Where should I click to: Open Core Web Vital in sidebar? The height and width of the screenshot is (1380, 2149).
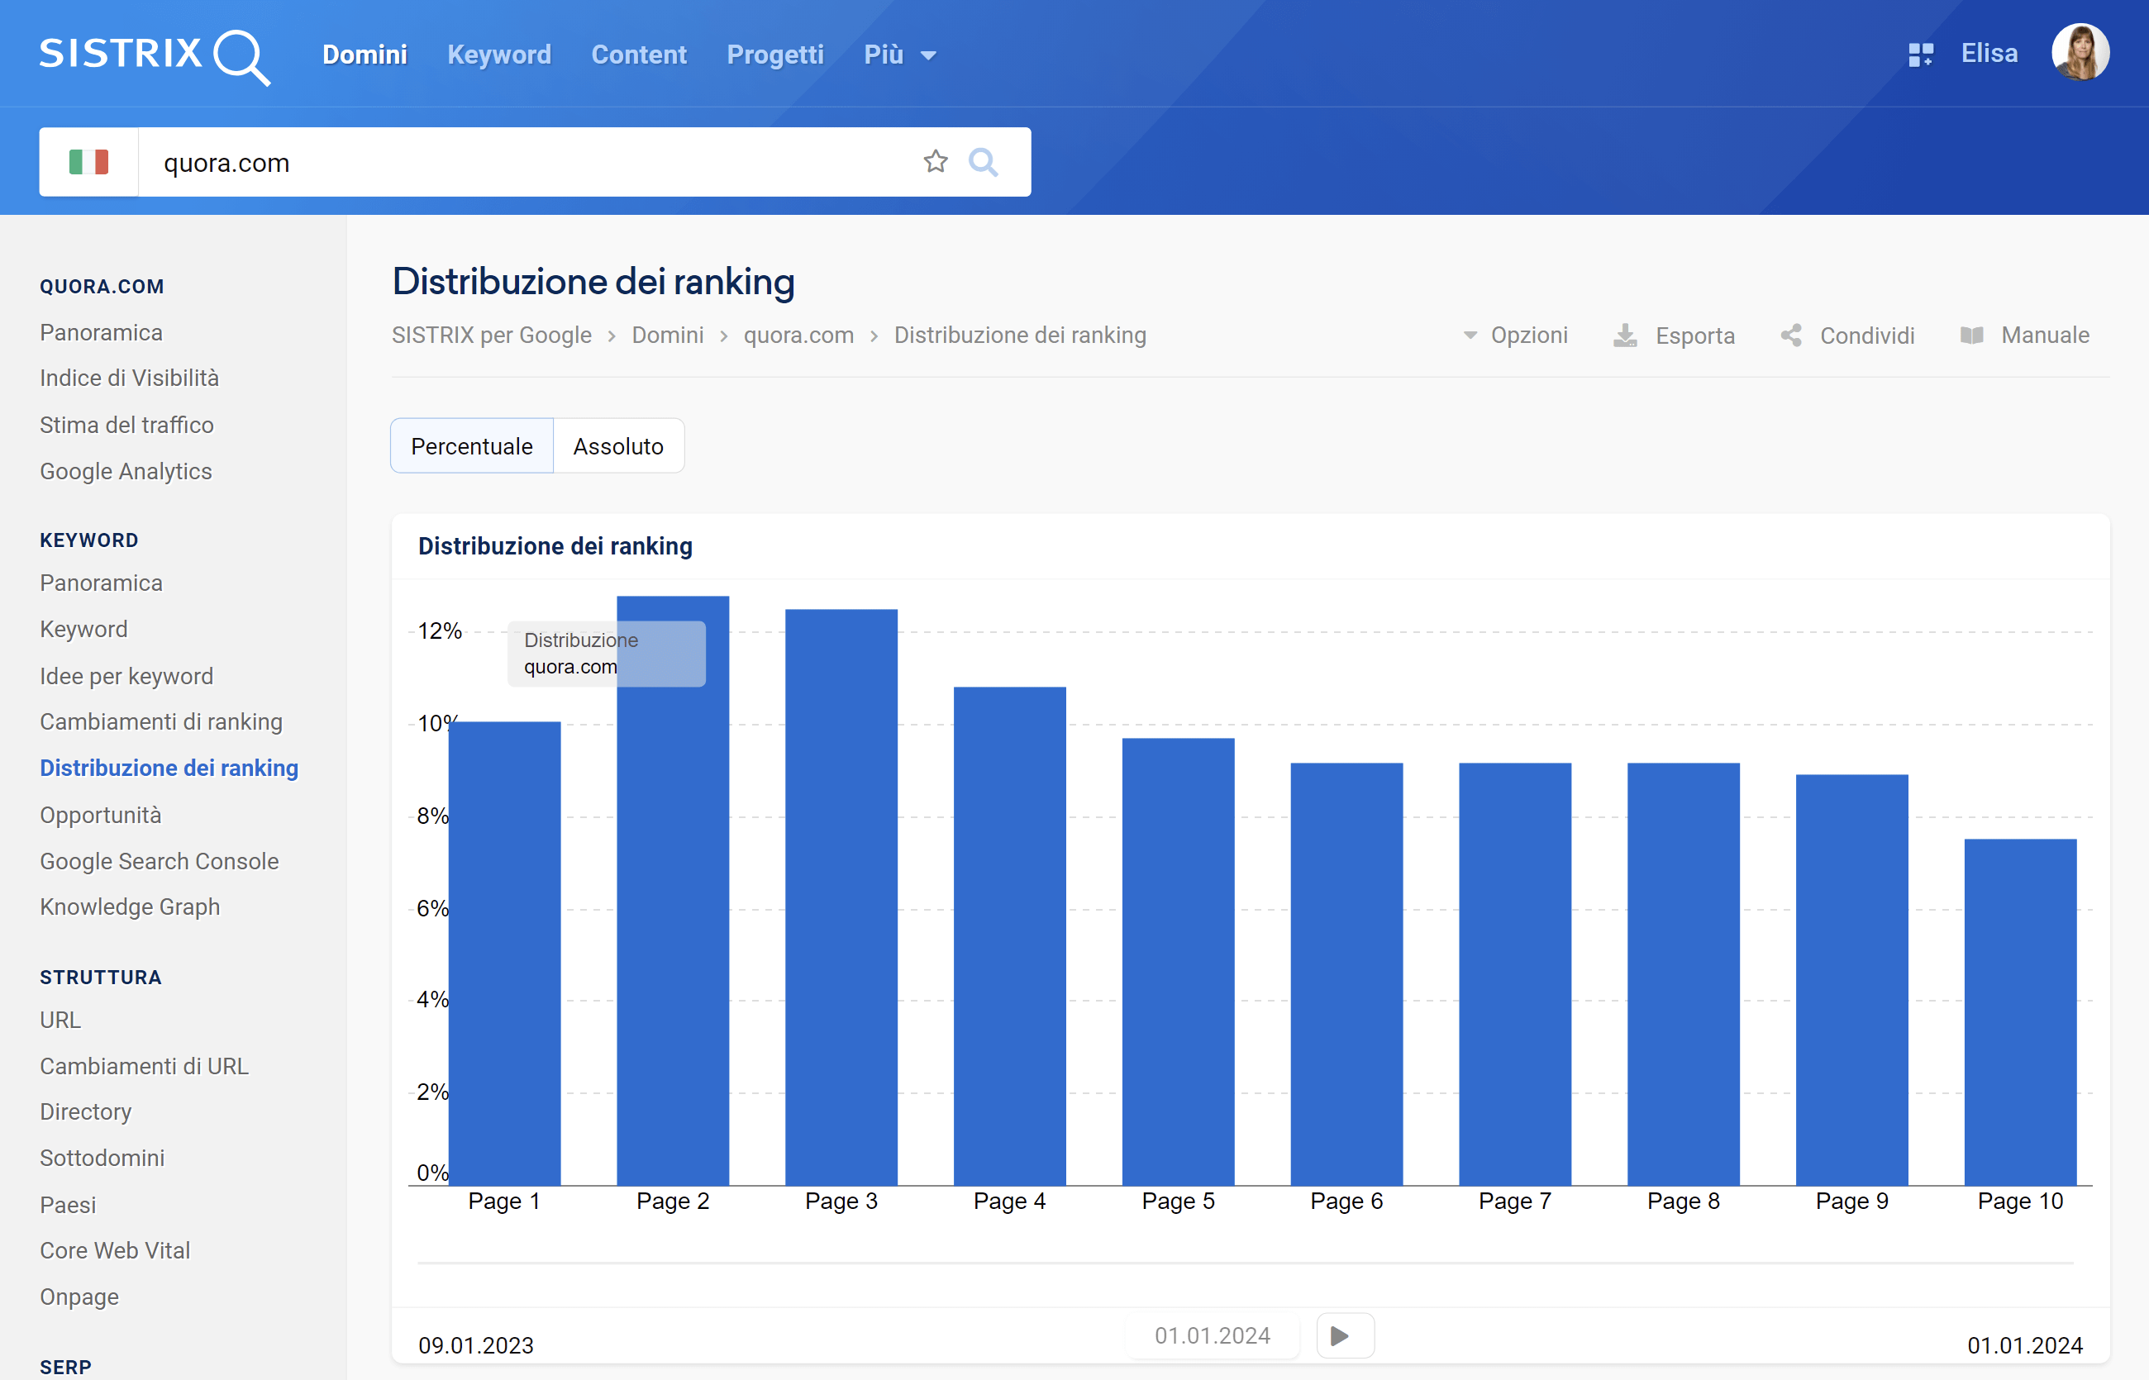115,1251
